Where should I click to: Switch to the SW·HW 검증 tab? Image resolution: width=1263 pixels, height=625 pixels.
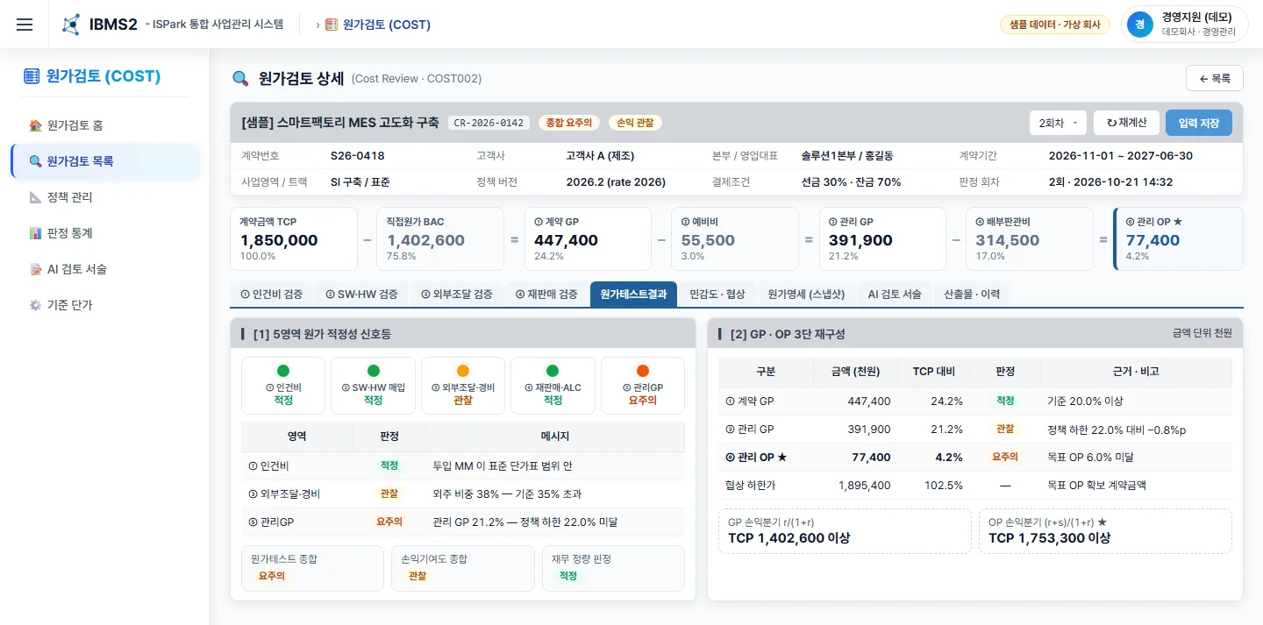361,295
